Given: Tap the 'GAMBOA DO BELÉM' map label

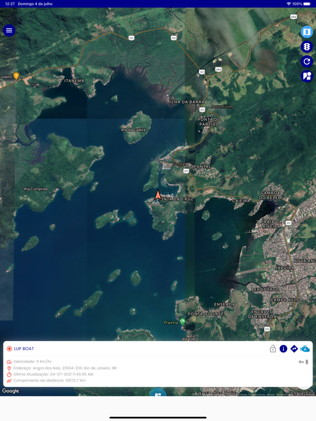Looking at the screenshot, I should (x=270, y=195).
